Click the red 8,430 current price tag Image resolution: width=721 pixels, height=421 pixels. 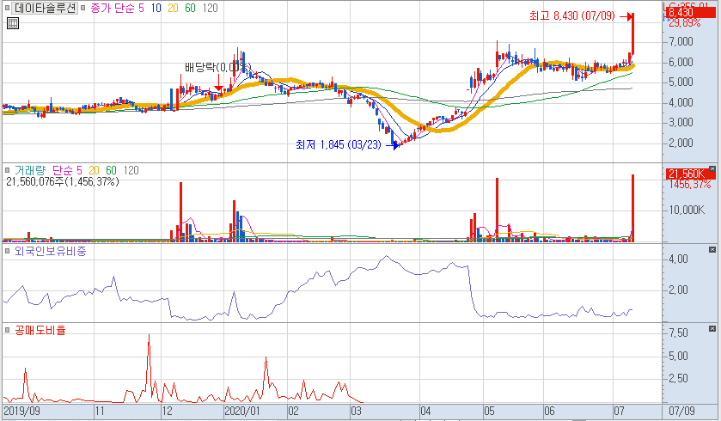click(x=690, y=12)
